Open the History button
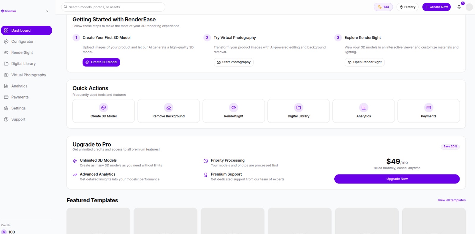This screenshot has height=234, width=475. [x=407, y=7]
